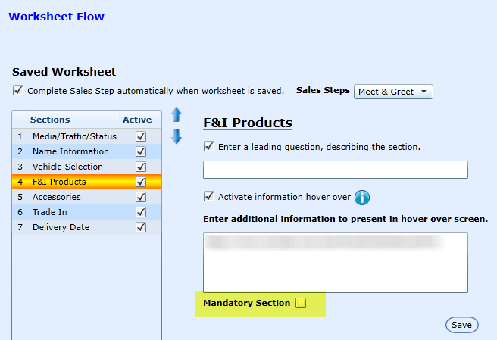Select the Accessories section row
Image resolution: width=497 pixels, height=340 pixels.
57,197
